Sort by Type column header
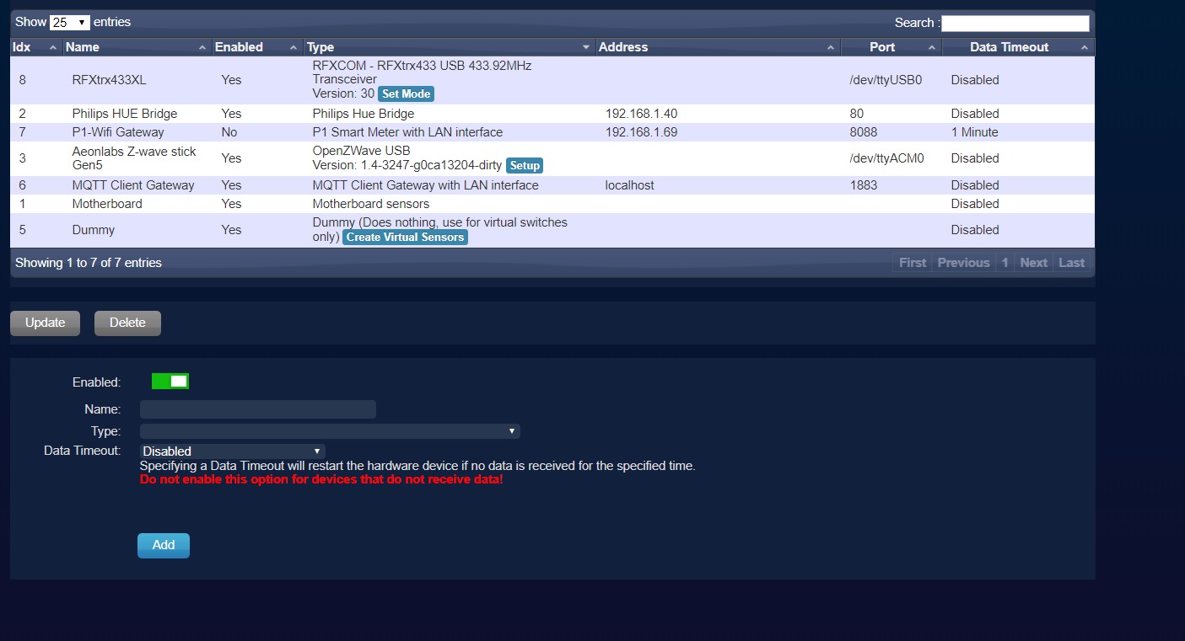The image size is (1185, 641). pyautogui.click(x=450, y=47)
